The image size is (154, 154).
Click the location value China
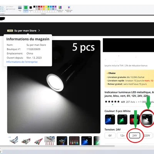coord(30,54)
